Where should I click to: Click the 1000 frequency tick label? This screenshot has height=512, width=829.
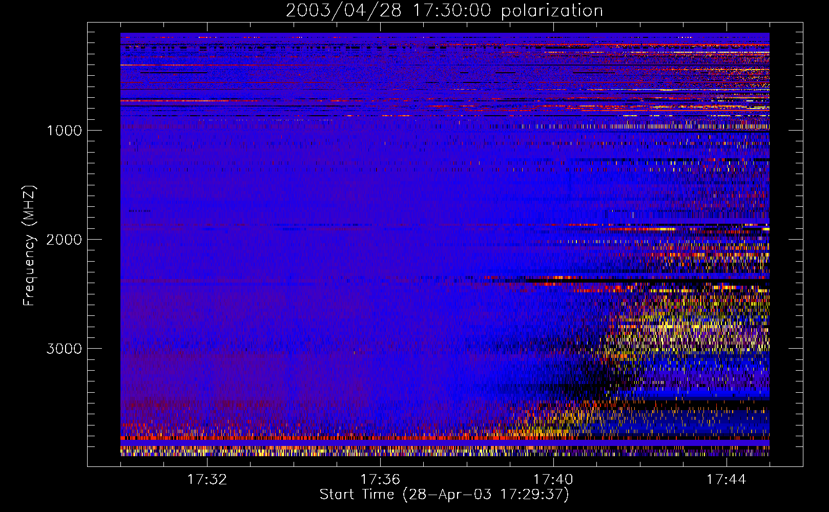point(64,131)
